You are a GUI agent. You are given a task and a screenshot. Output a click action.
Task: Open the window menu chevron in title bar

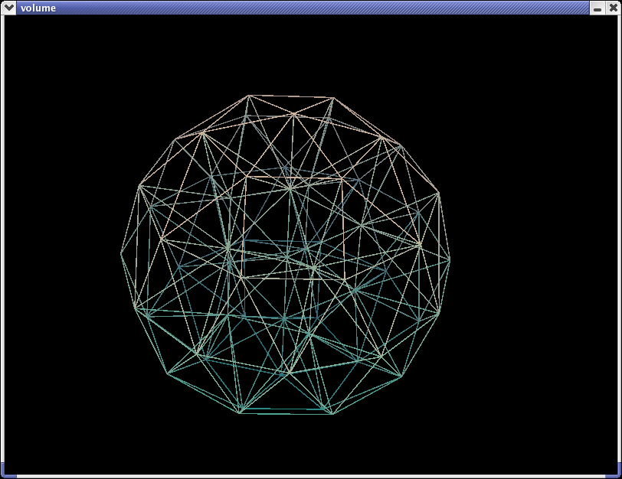(8, 8)
